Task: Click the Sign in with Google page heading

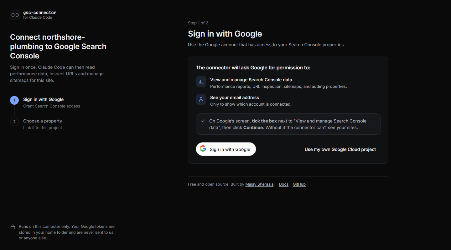Action: [225, 34]
